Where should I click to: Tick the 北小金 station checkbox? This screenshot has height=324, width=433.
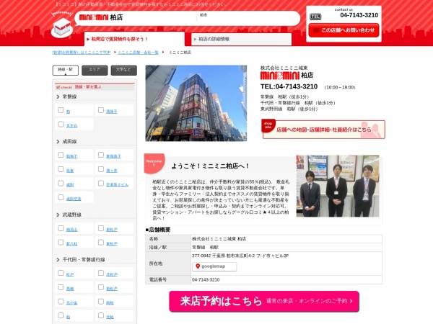coord(61,302)
